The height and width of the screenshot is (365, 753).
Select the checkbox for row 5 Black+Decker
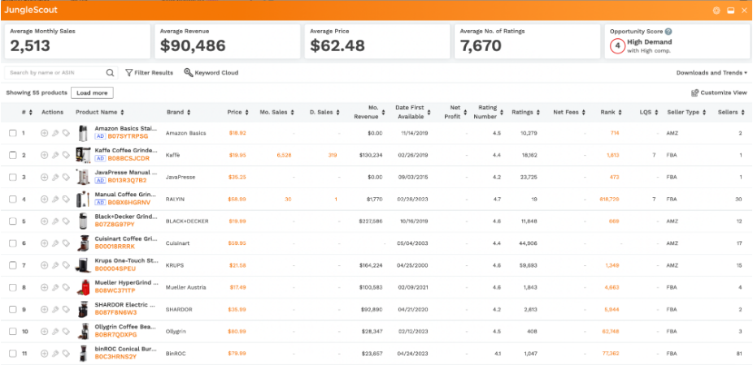tap(12, 221)
